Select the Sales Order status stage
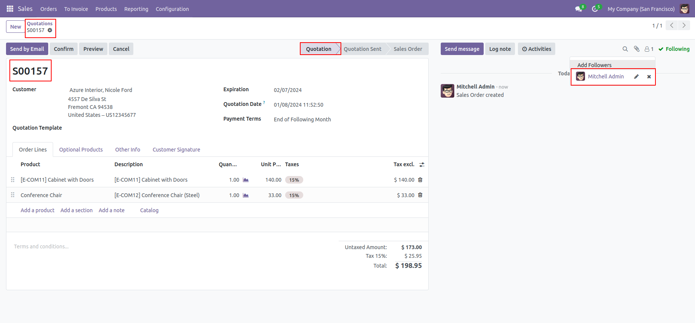 tap(408, 49)
